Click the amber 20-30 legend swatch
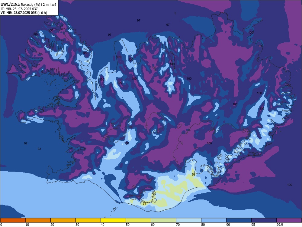Image resolution: width=302 pixels, height=227 pixels. coord(63,220)
